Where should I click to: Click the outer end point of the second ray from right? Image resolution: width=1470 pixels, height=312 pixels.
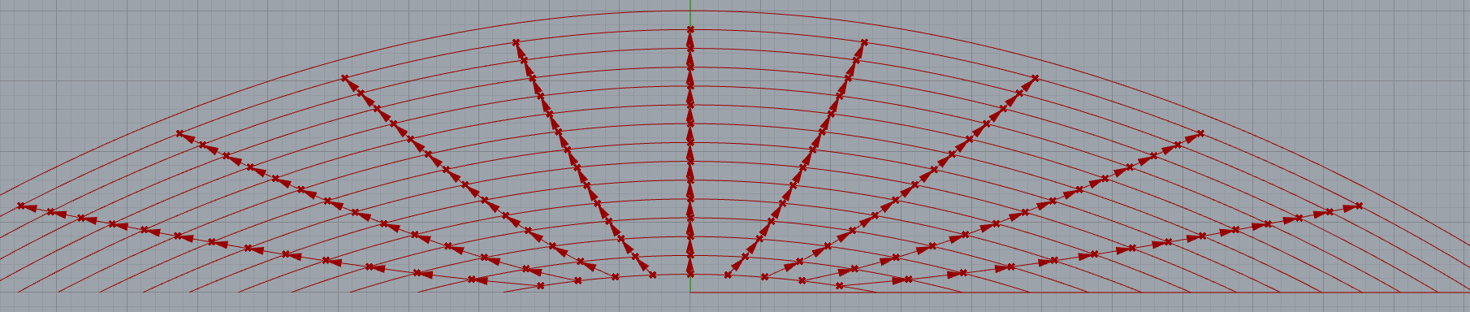point(1201,133)
